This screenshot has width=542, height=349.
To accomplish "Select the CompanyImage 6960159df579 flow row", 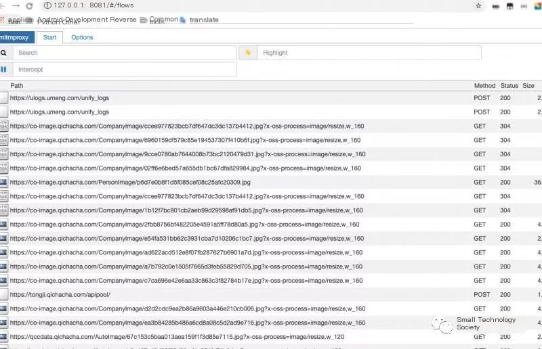I will click(x=271, y=140).
